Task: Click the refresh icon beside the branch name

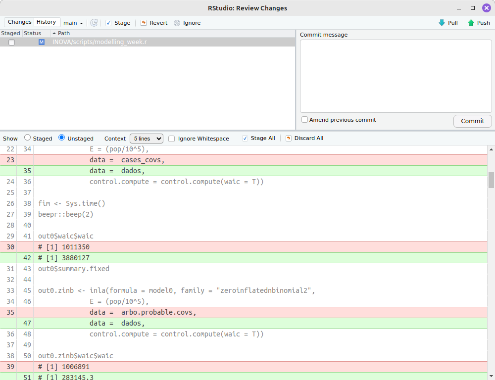Action: (94, 23)
